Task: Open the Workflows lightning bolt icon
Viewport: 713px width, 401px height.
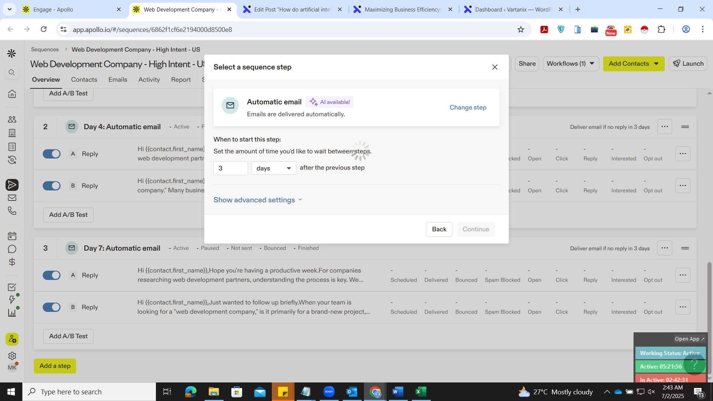Action: [x=12, y=299]
